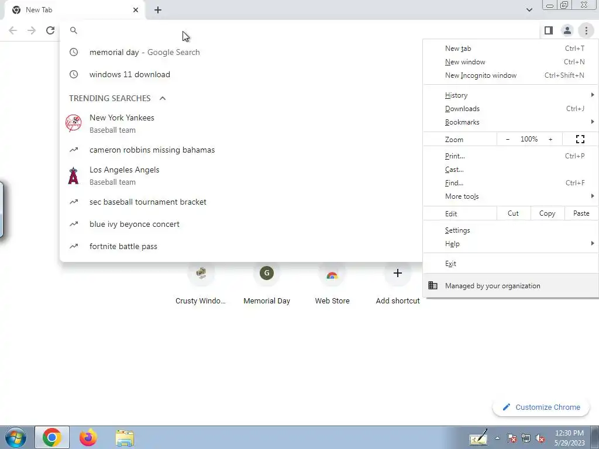Click the Crusty Windows shortcut icon
Screen dimensions: 599x449
(x=201, y=273)
